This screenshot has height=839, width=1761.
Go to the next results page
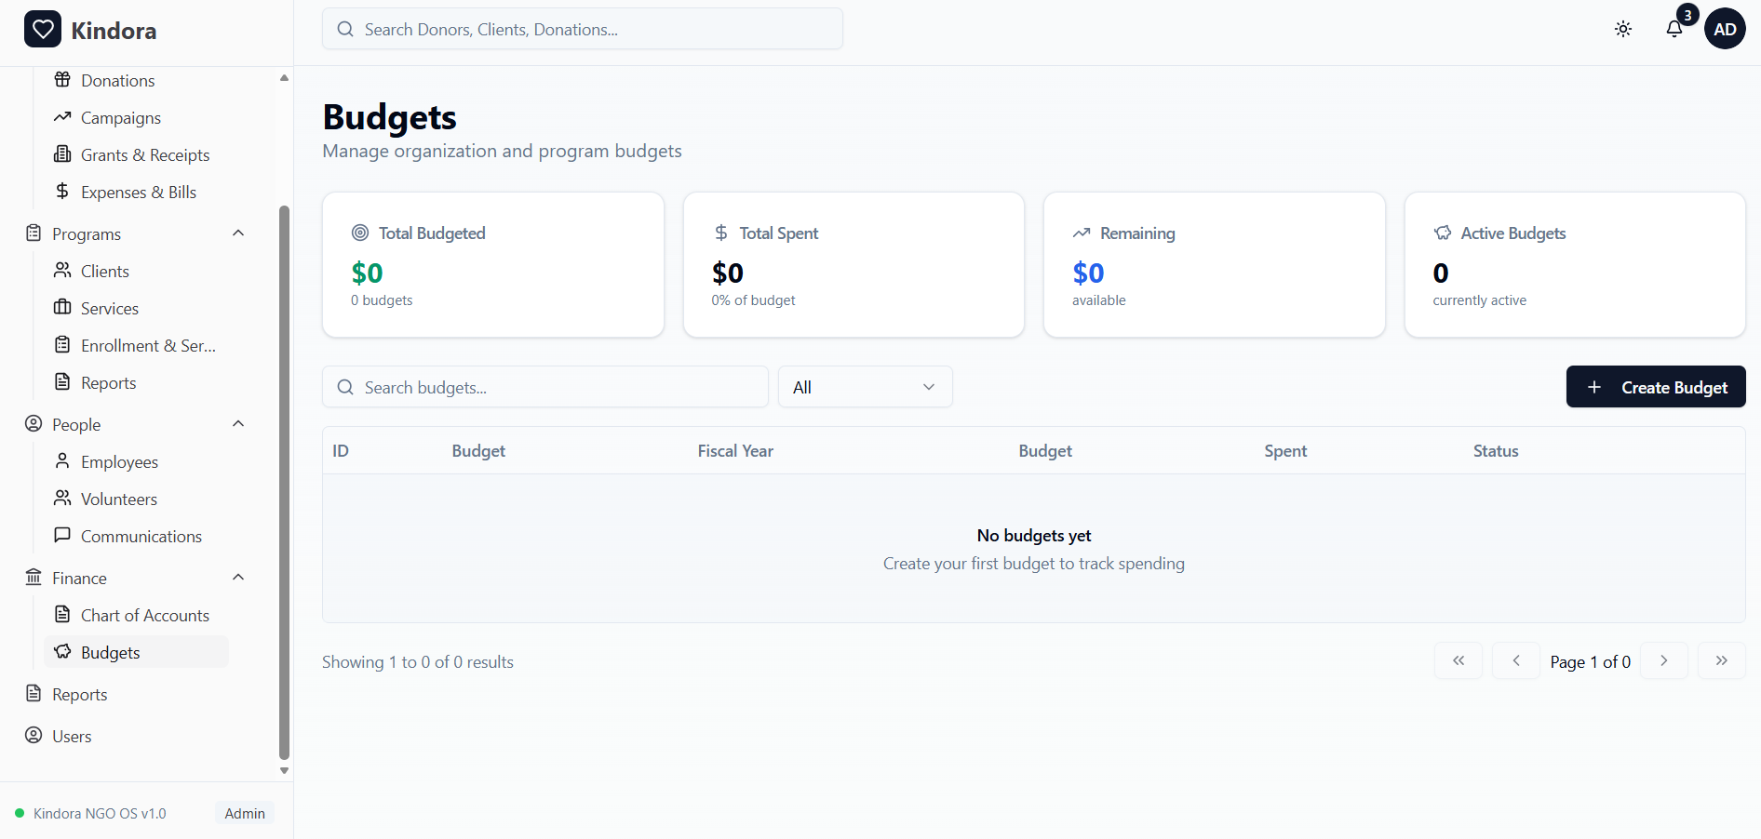[1664, 660]
